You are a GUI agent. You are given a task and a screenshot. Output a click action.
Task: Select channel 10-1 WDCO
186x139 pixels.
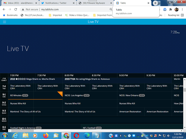click(x=4, y=120)
